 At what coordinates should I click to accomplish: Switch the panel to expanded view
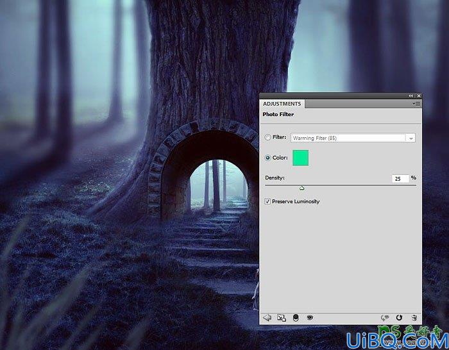pyautogui.click(x=282, y=318)
